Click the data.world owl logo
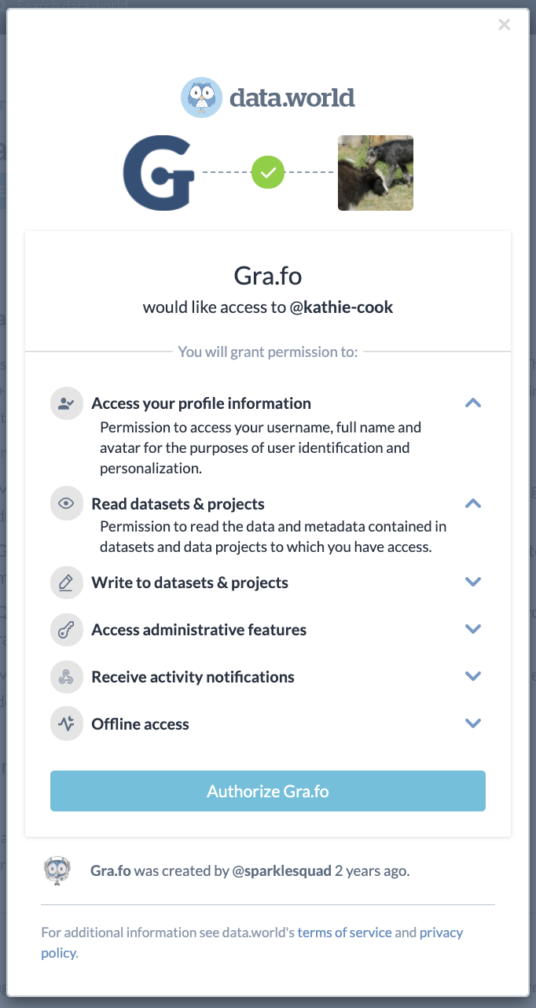 point(202,98)
